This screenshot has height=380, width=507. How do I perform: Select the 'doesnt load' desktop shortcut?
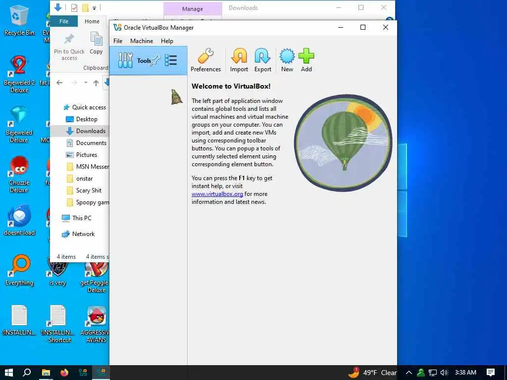pos(19,220)
